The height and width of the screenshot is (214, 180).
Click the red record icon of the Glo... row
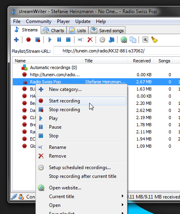click(x=24, y=146)
